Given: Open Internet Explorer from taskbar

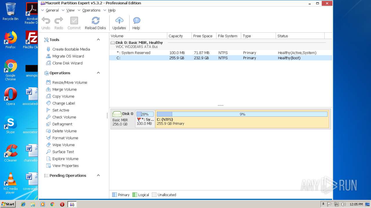Looking at the screenshot, I should click(23, 204).
